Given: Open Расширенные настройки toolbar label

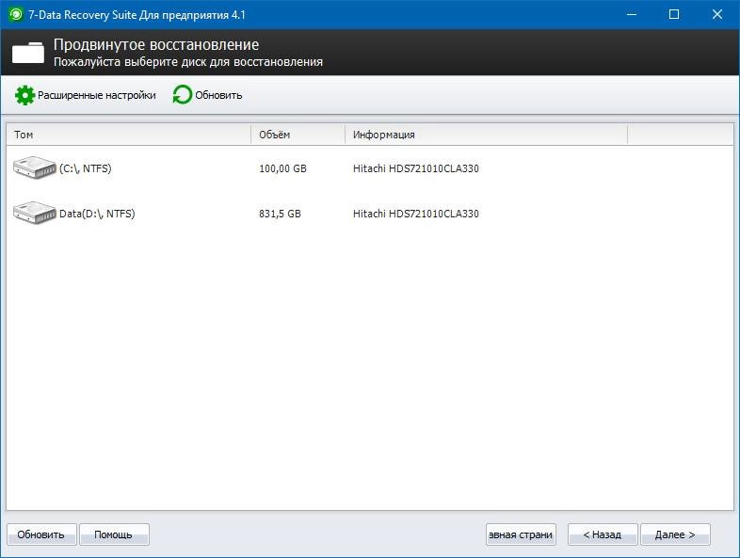Looking at the screenshot, I should pyautogui.click(x=97, y=95).
